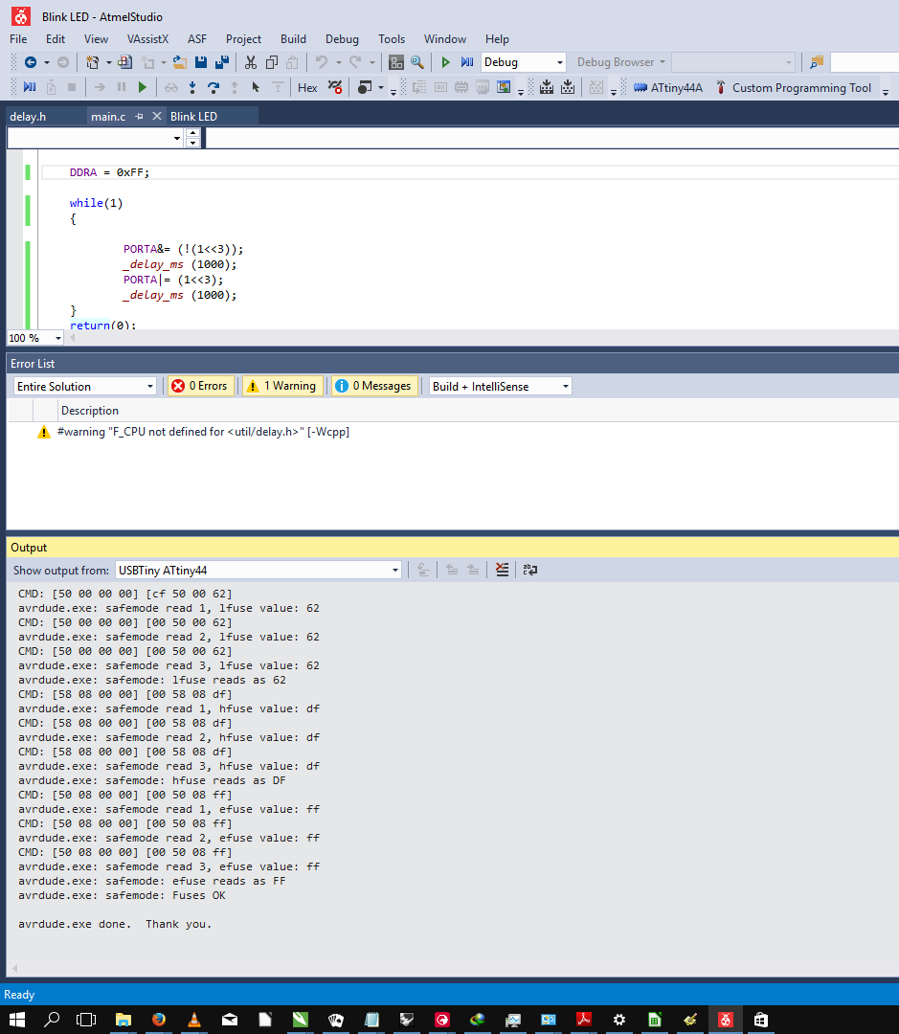The height and width of the screenshot is (1034, 899).
Task: Save the current file with Save icon
Action: click(201, 62)
